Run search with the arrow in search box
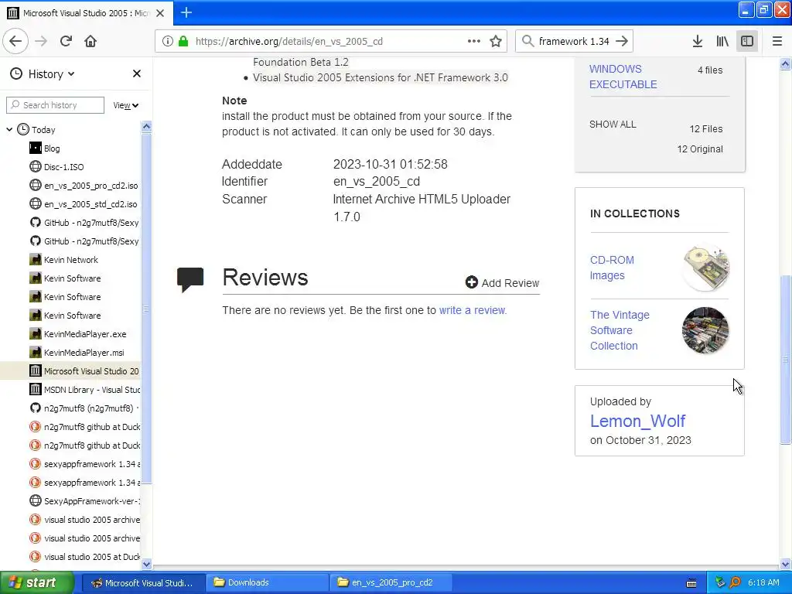792x594 pixels. [622, 42]
